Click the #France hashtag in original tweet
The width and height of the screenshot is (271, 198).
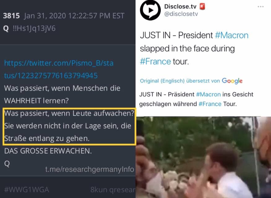click(155, 62)
